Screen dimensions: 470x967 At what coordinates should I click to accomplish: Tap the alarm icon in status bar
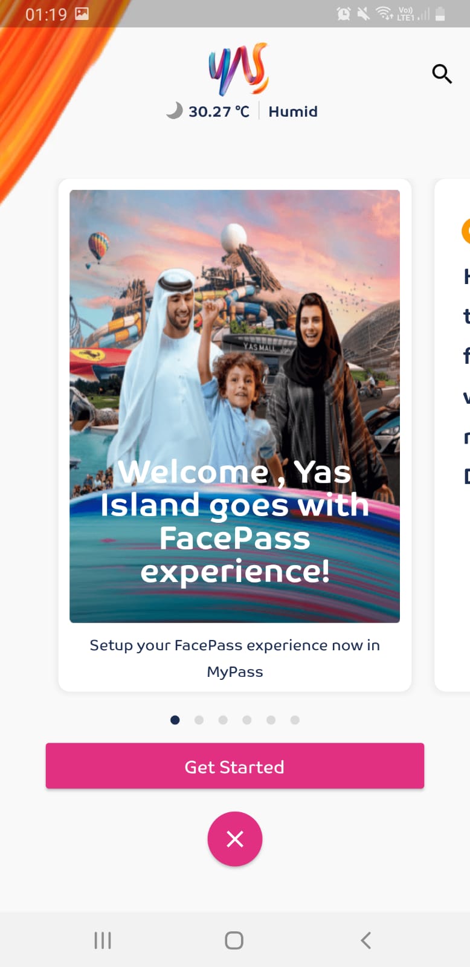343,14
